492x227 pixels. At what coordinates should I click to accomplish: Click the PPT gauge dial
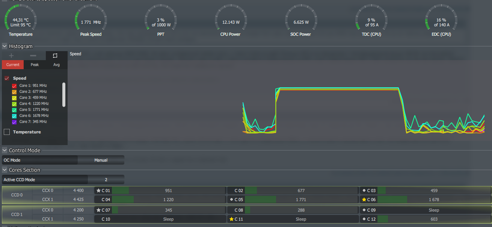pyautogui.click(x=161, y=20)
